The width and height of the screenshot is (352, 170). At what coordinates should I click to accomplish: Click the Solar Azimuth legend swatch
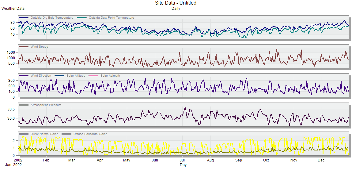[94, 76]
